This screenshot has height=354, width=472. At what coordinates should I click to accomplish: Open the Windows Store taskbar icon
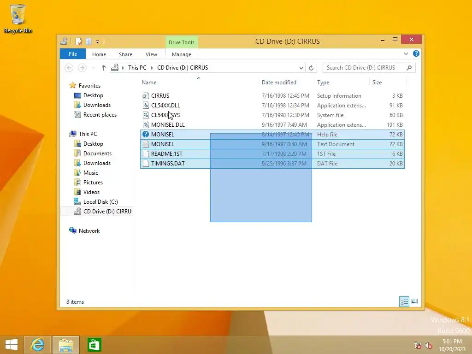point(94,345)
